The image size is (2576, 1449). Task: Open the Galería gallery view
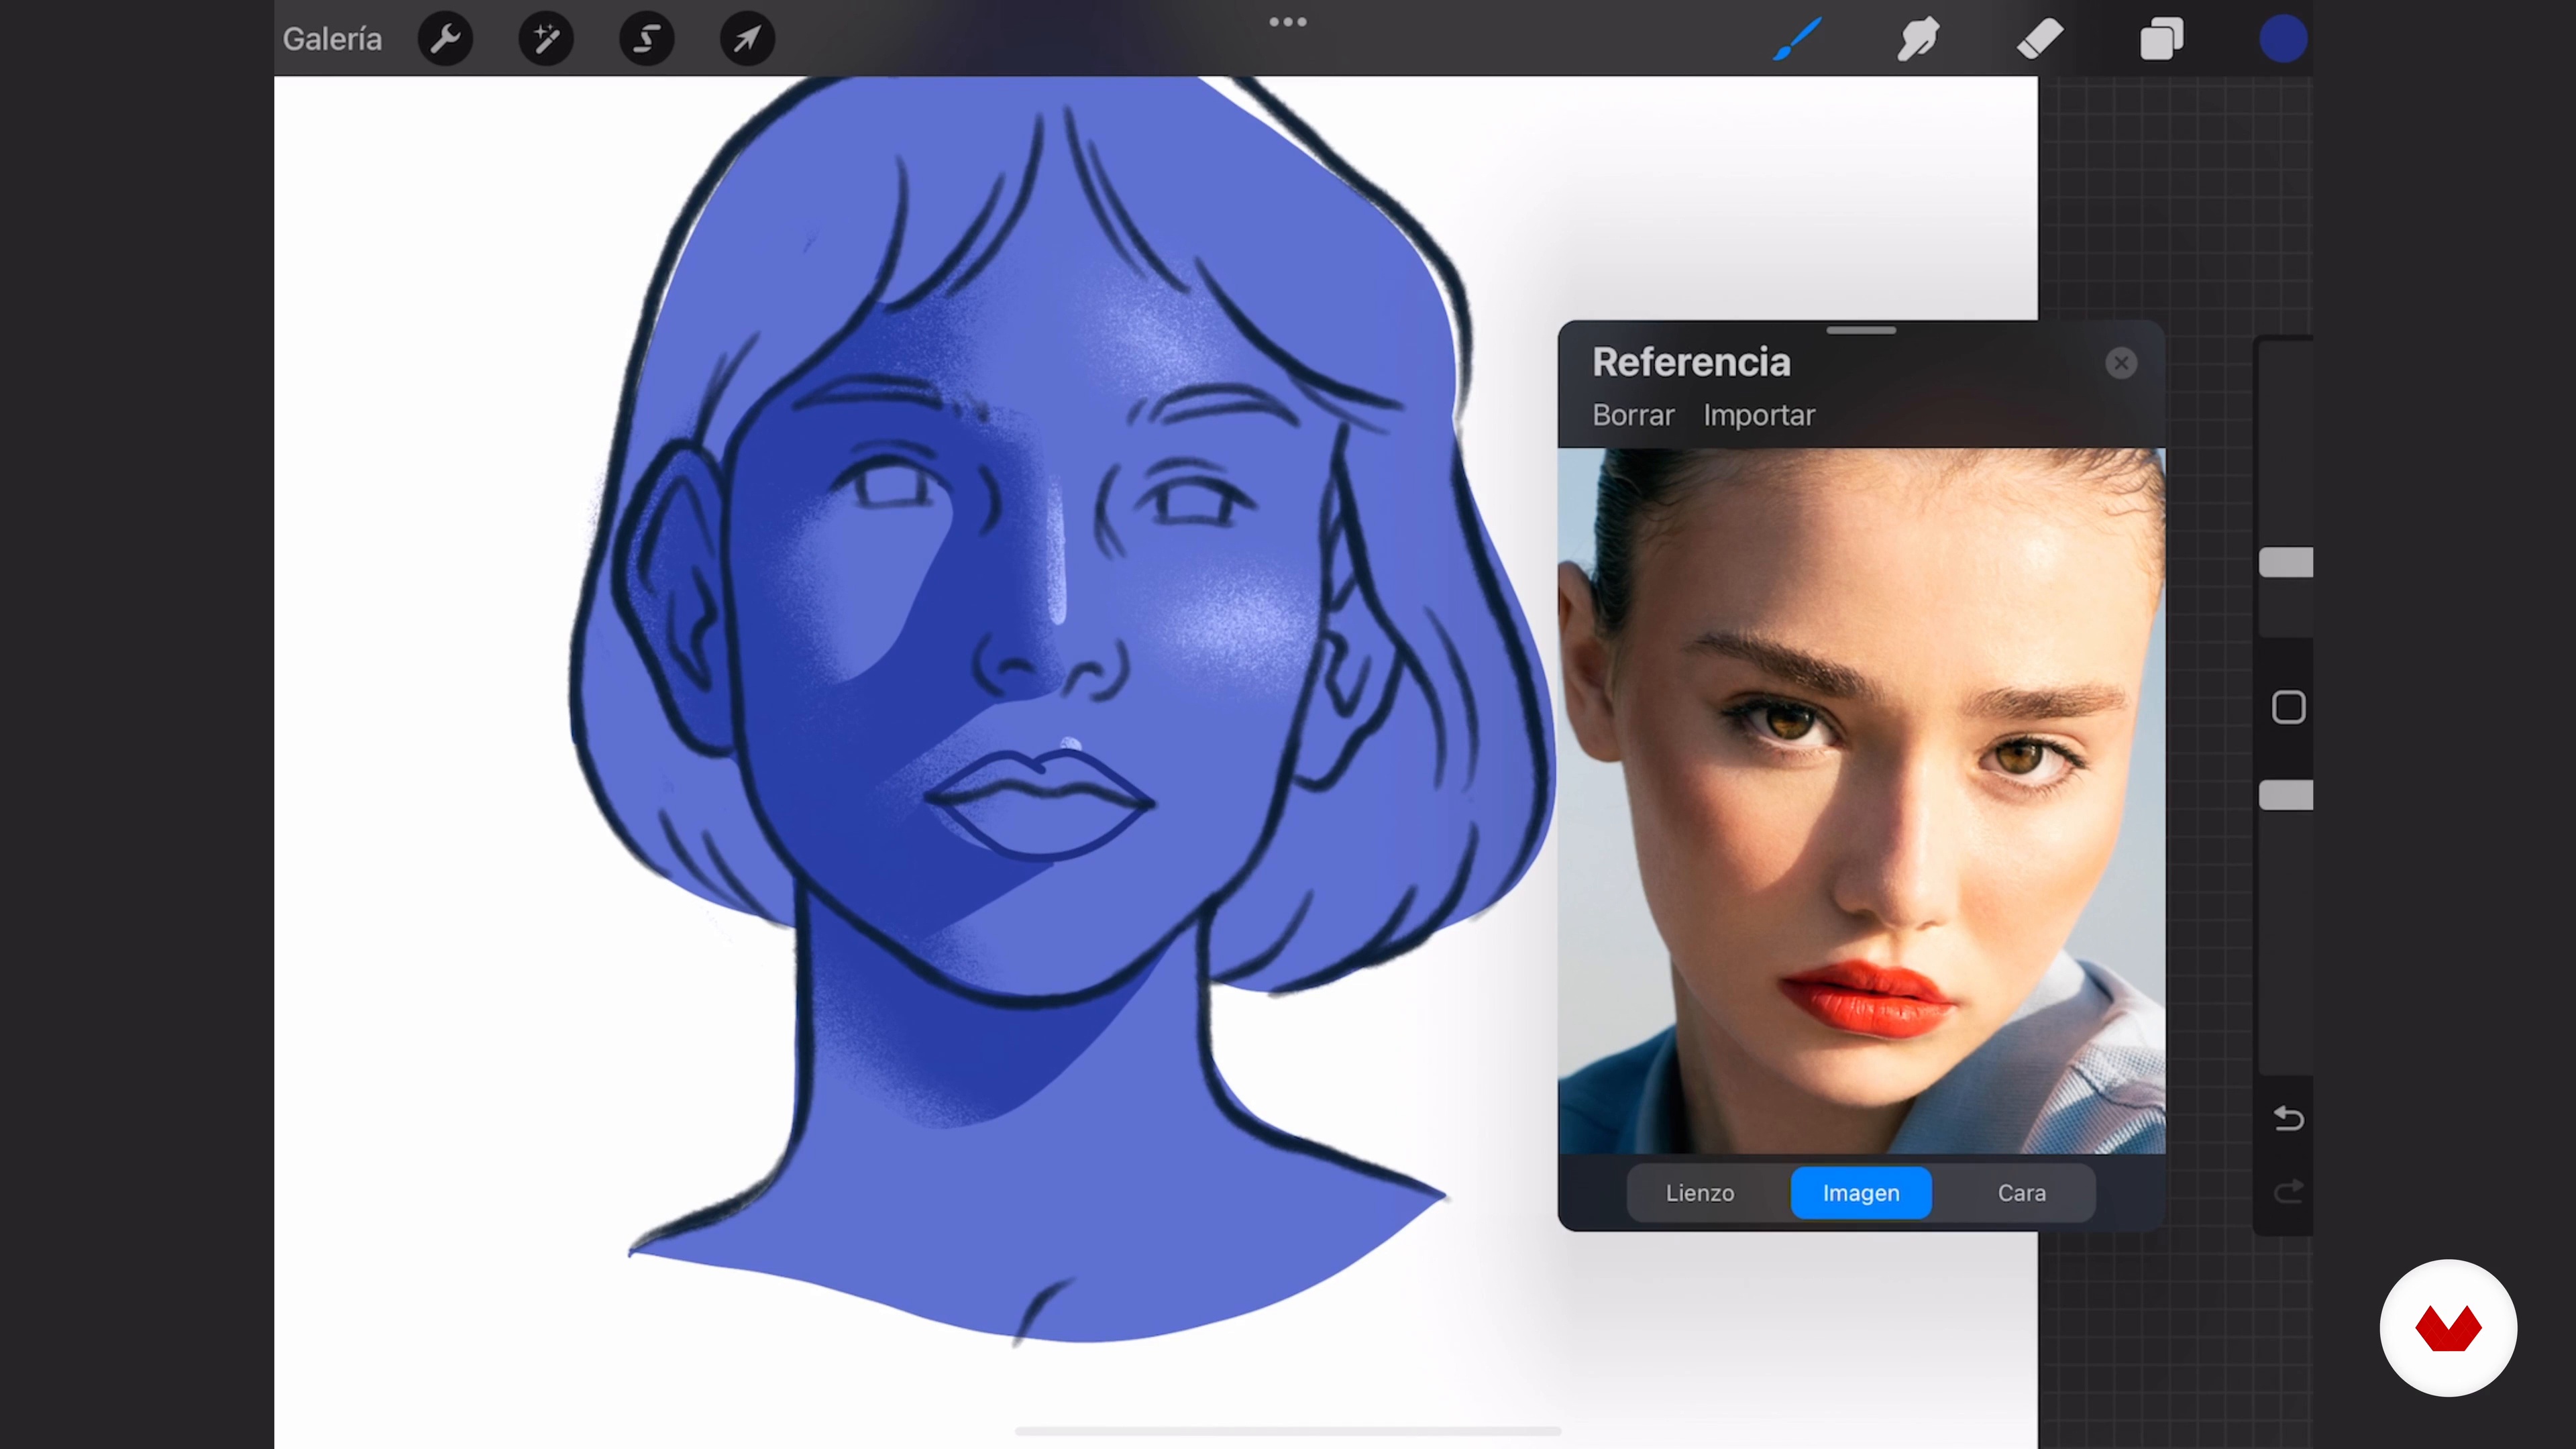[332, 39]
